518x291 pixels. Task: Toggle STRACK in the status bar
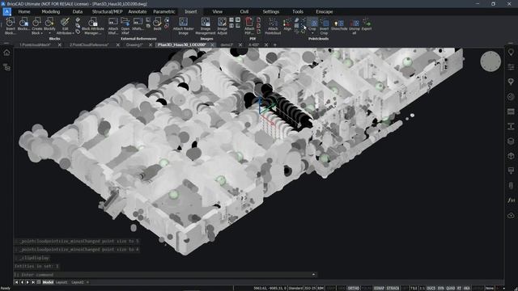(x=393, y=288)
